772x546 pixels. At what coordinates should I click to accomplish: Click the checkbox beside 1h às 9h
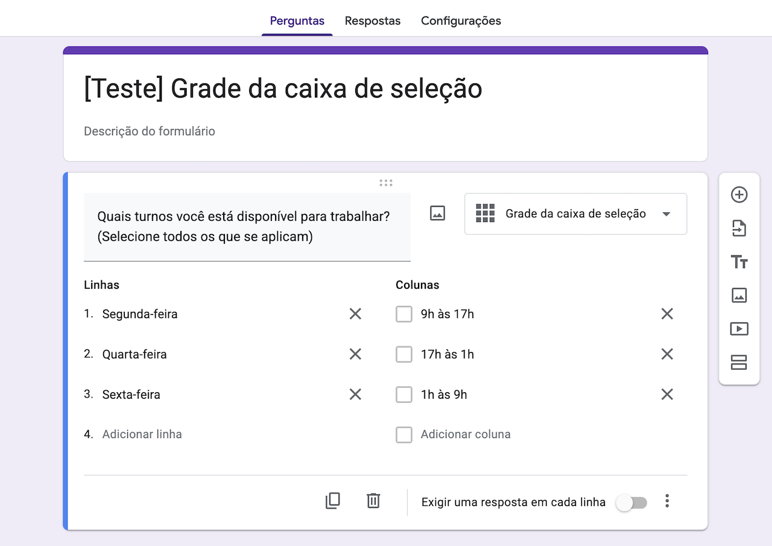point(403,395)
